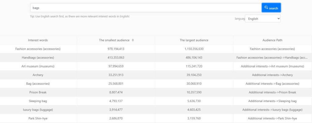Click smallest audience value 978,194,413
312x123 pixels.
pyautogui.click(x=116, y=49)
